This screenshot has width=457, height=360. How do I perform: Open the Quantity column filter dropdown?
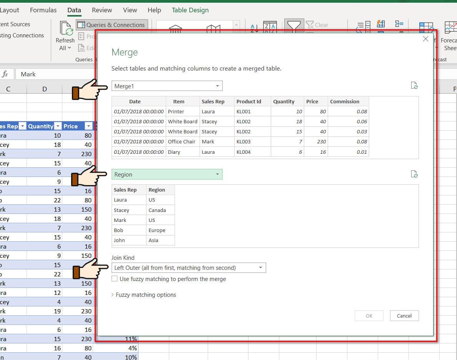pos(58,126)
